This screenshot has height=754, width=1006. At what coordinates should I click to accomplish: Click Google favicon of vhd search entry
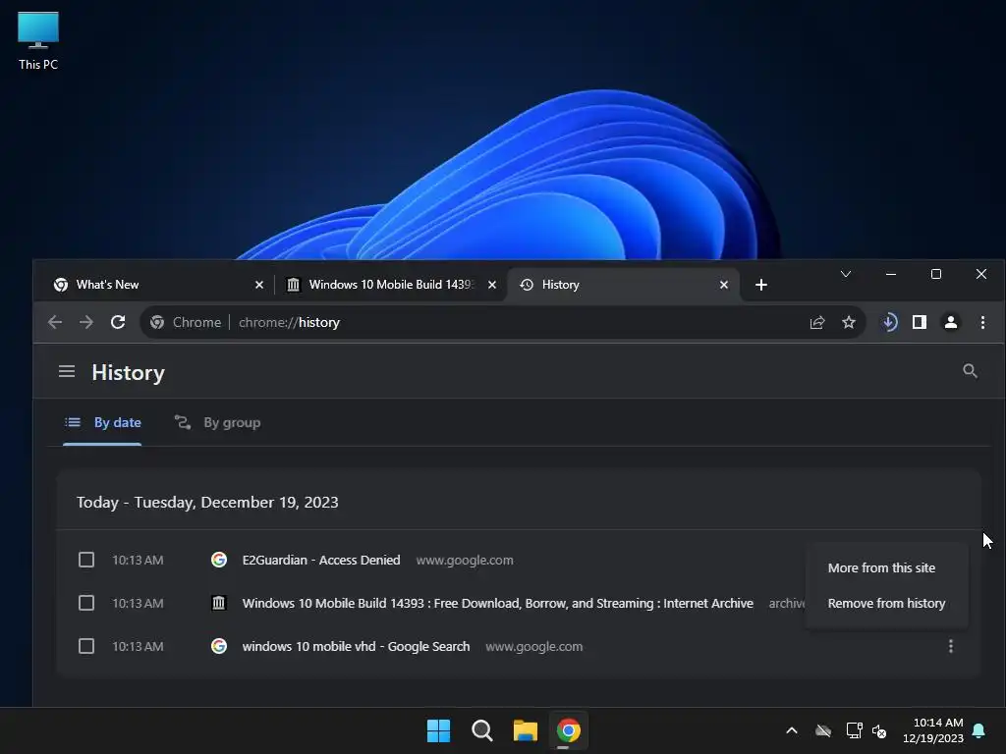[219, 646]
